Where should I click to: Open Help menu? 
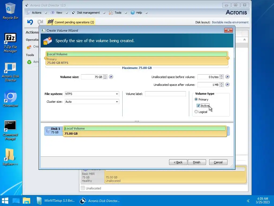139,13
